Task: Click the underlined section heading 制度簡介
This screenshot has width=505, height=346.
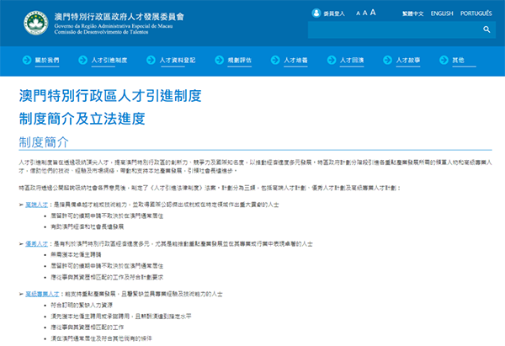Action: point(44,142)
